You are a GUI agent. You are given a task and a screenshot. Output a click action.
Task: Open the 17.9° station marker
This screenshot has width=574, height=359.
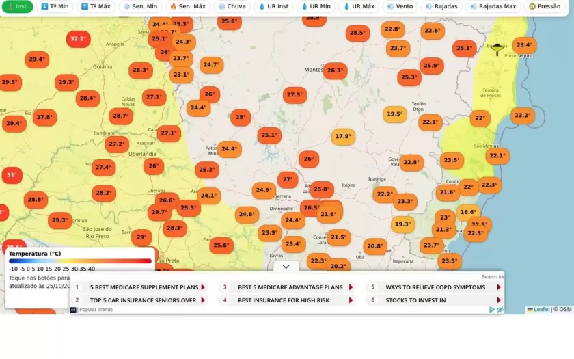(x=343, y=137)
